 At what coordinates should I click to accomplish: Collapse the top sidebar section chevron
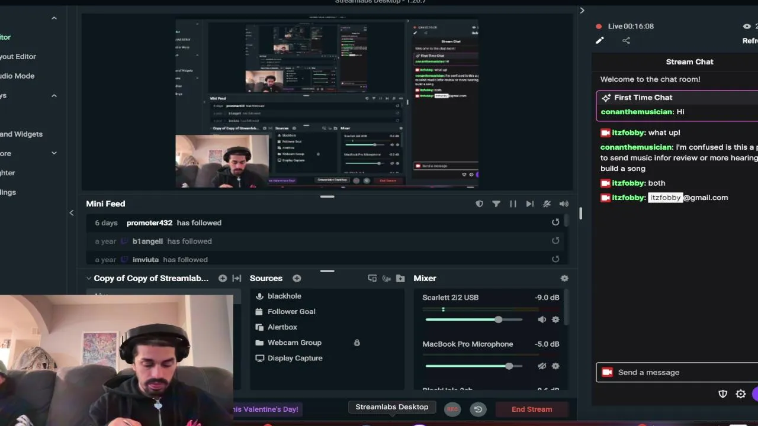[54, 18]
